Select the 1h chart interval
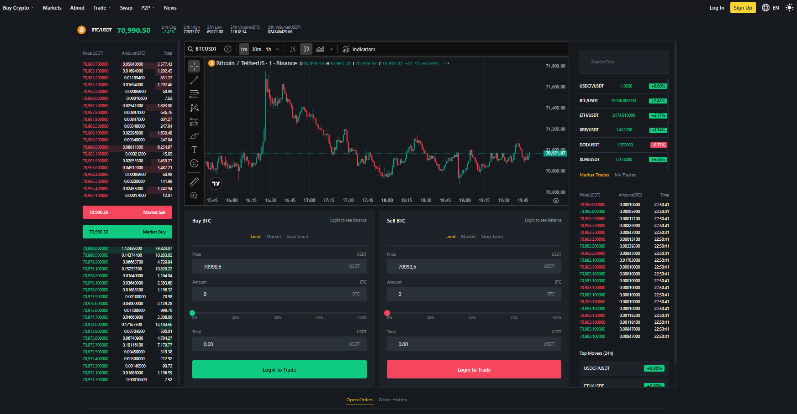Screen dimensions: 797x414 [269, 49]
